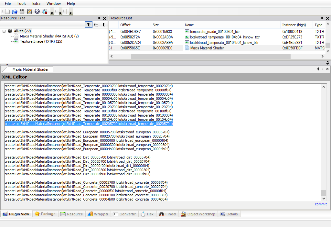The height and width of the screenshot is (227, 331).
Task: Click the highlighted Temperate_00205700 line
Action: pyautogui.click(x=89, y=124)
